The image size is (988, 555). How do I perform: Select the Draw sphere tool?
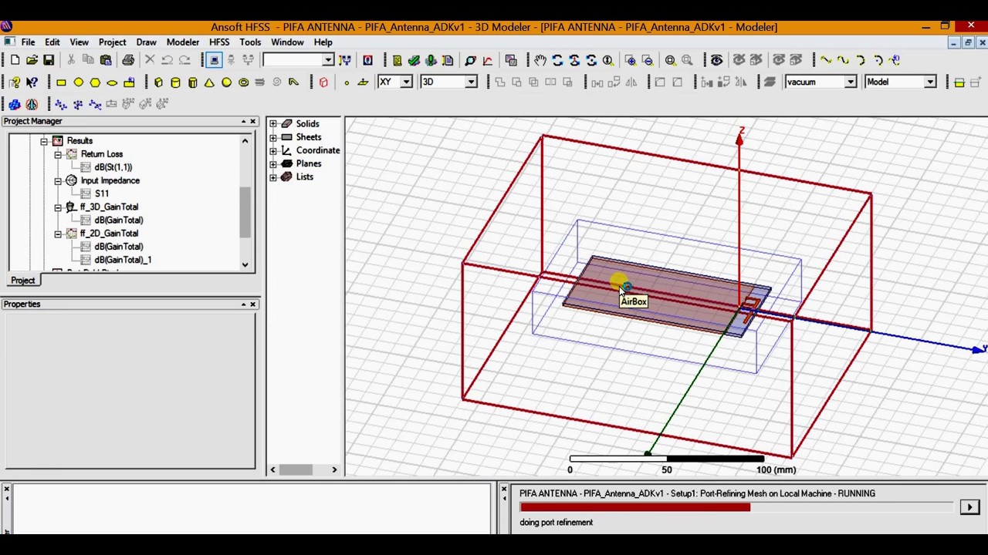pos(226,82)
